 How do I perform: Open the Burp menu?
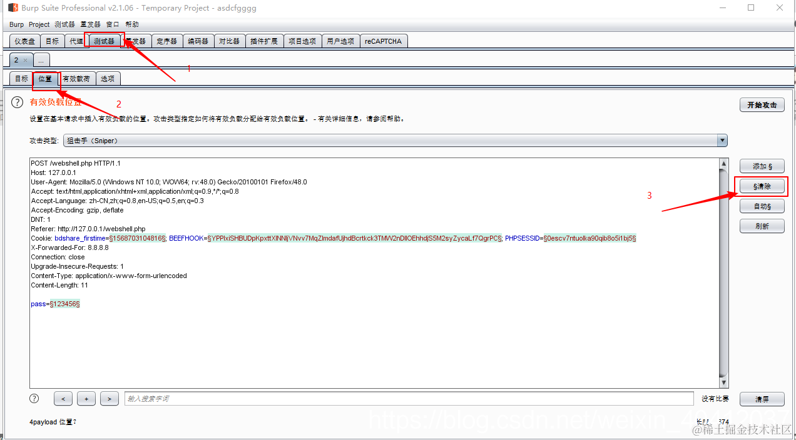[17, 24]
